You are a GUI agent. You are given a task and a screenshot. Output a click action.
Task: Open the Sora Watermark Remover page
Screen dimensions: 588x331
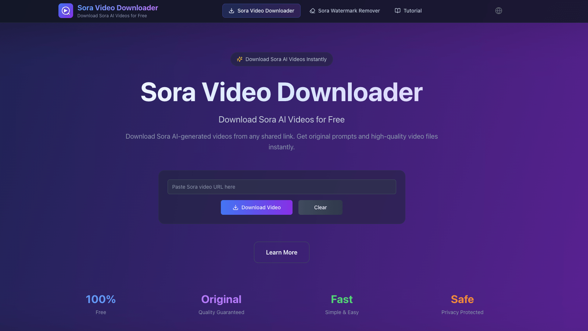click(345, 11)
